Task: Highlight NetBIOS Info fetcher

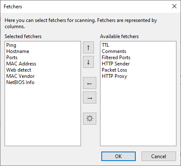Action: 20,82
